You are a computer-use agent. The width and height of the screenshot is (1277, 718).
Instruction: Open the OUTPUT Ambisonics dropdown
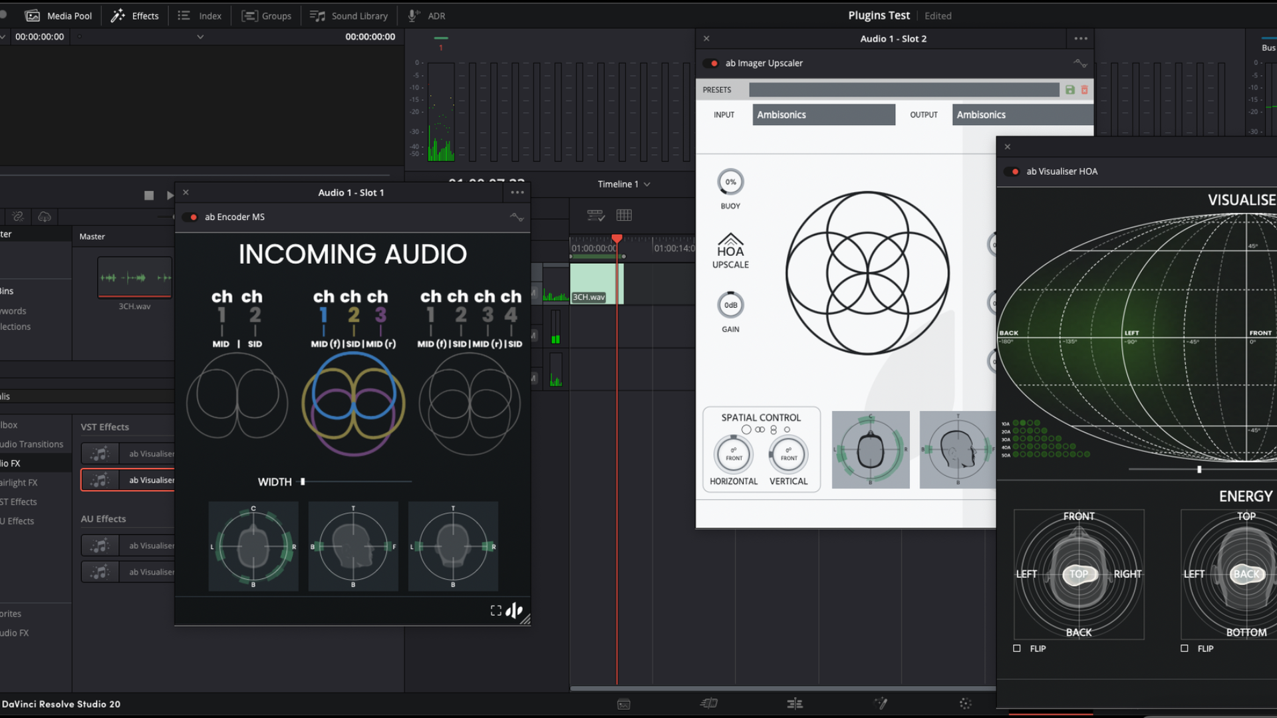(x=1023, y=115)
